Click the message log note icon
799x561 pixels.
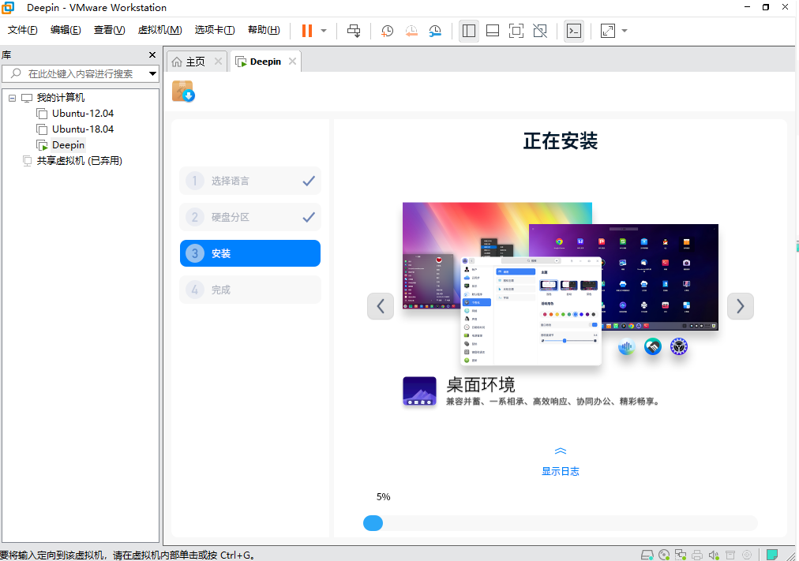click(772, 555)
